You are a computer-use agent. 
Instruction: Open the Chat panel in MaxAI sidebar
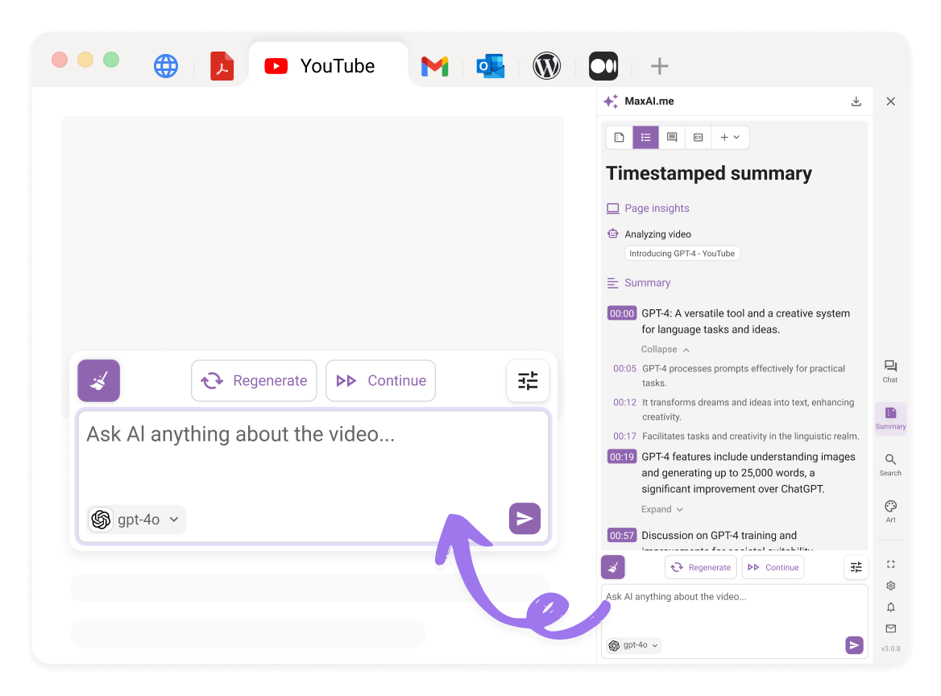pyautogui.click(x=890, y=371)
